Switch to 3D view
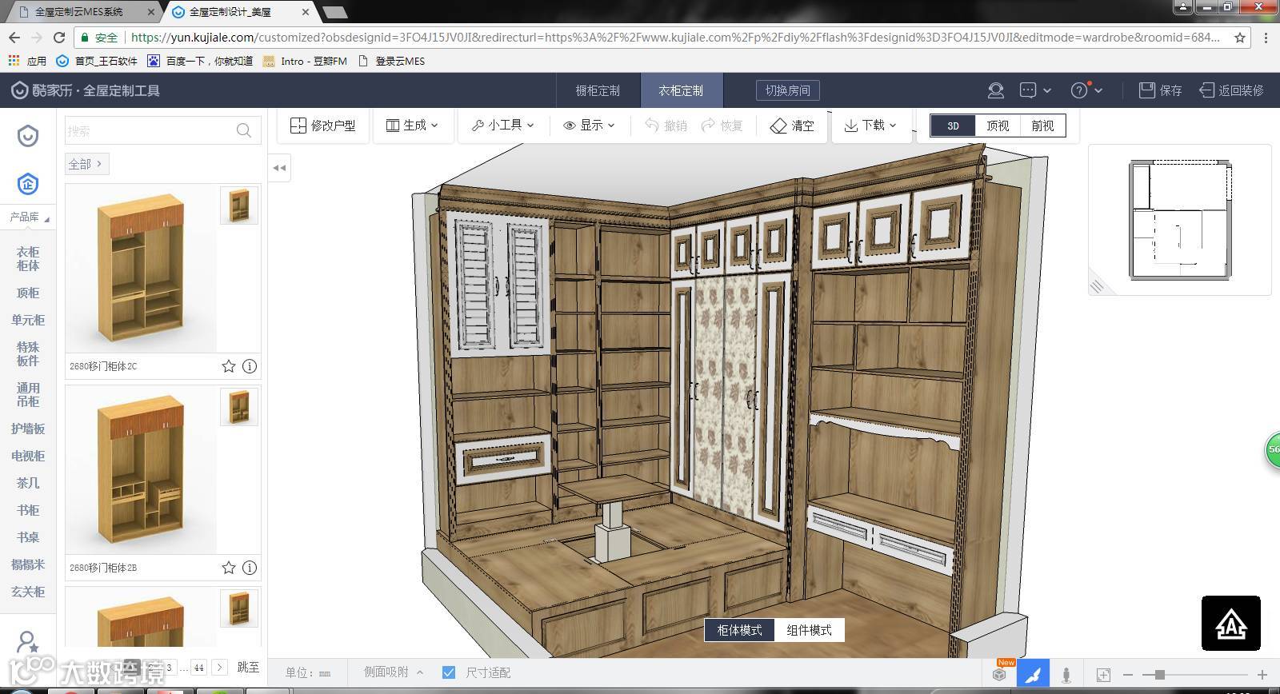The image size is (1280, 694). click(x=953, y=126)
